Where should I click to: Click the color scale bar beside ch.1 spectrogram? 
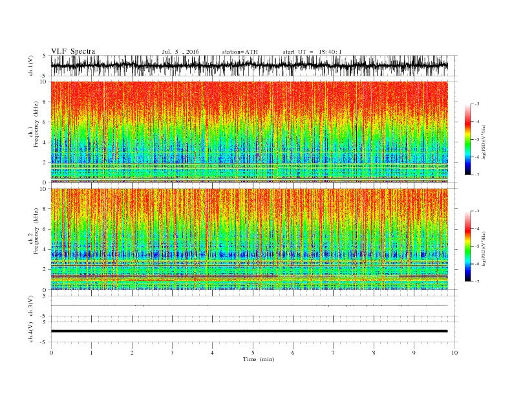[467, 139]
